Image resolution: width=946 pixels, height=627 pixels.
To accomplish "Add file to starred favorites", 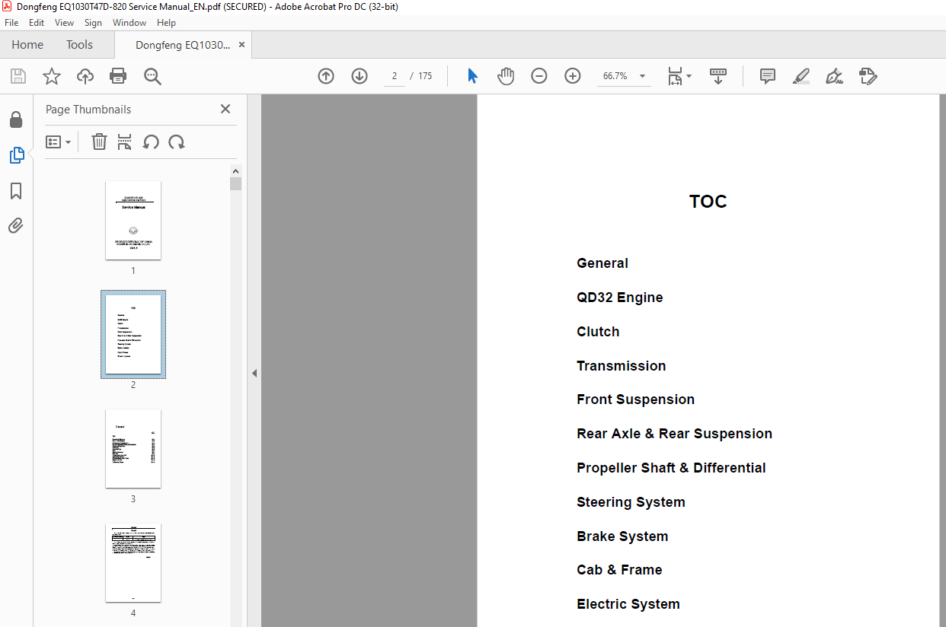I will (x=51, y=76).
